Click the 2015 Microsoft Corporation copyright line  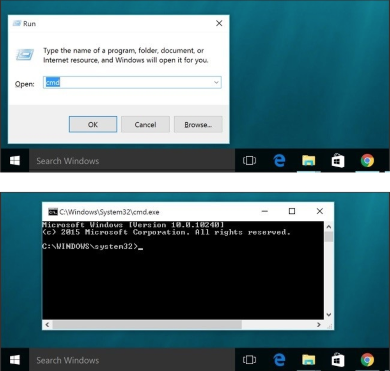pyautogui.click(x=167, y=232)
